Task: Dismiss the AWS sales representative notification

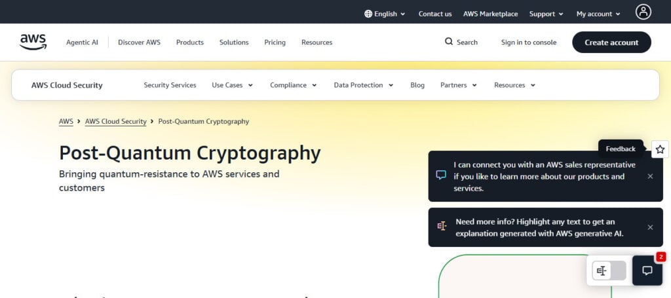Action: coord(650,176)
